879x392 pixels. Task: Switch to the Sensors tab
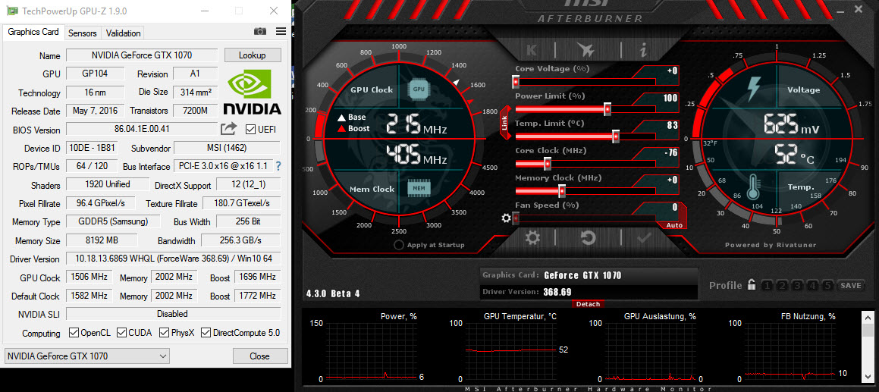point(83,33)
